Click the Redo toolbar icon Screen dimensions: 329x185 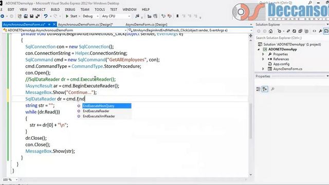[x=55, y=16]
